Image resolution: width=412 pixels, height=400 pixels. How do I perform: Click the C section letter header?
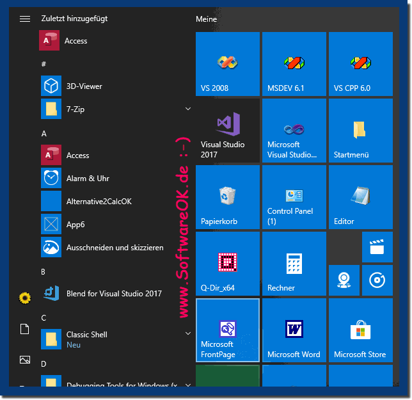click(x=44, y=317)
